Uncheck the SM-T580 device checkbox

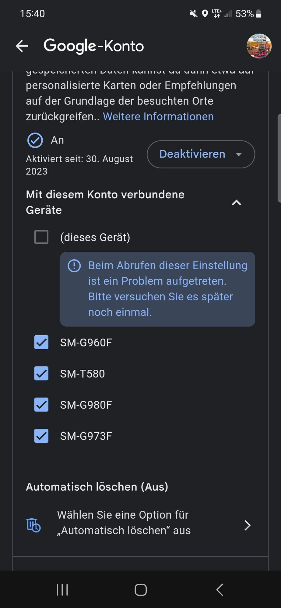pos(41,374)
